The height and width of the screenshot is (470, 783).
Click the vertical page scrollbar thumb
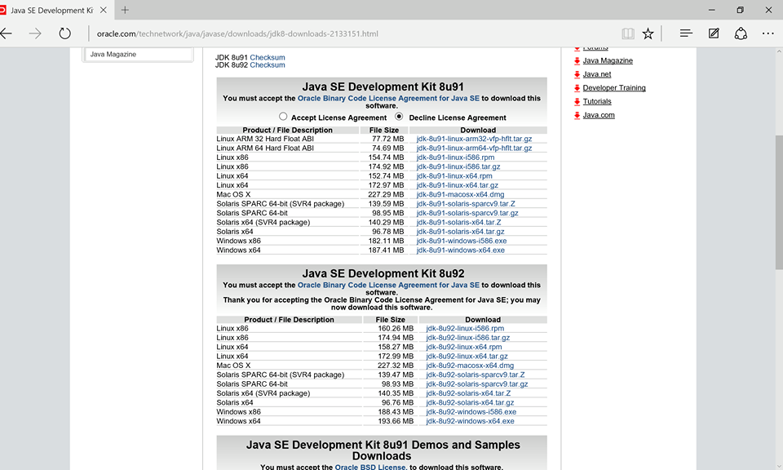[779, 202]
